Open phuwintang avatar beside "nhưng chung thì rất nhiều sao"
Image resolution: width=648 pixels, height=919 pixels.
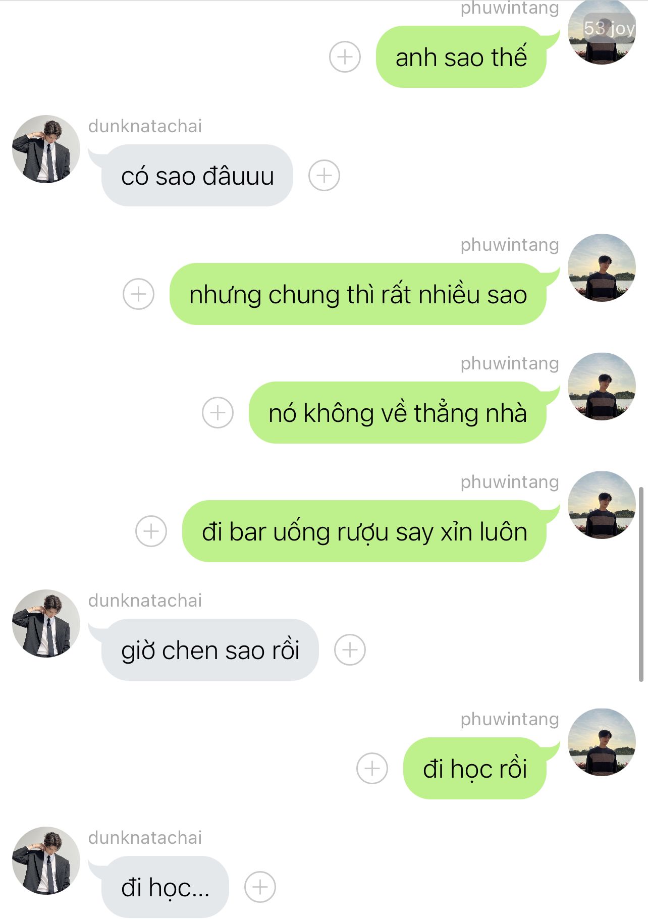602,267
